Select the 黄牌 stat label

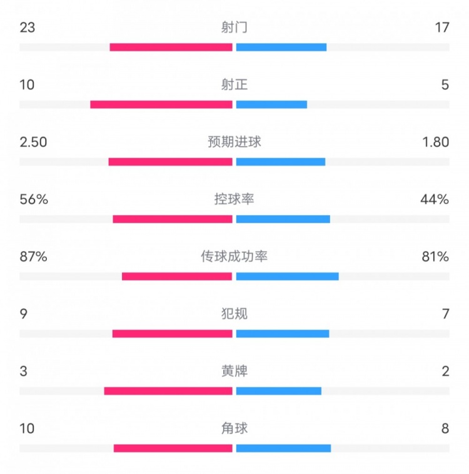(x=234, y=371)
